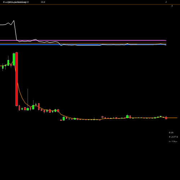Click the tall green candle before the crash
The width and height of the screenshot is (180, 180).
(x=14, y=59)
